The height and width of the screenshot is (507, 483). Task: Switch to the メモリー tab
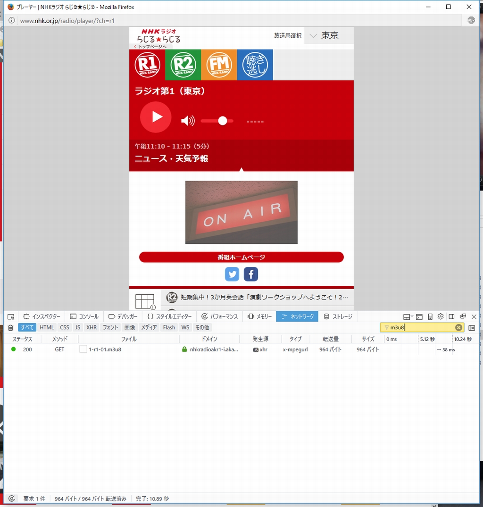tap(259, 316)
